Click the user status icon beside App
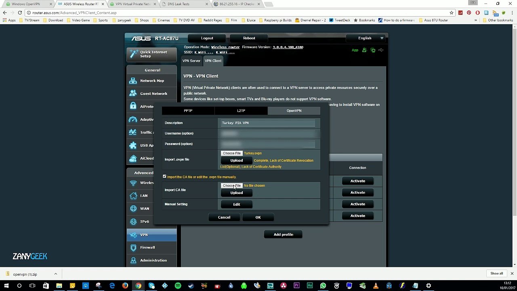Viewport: 517px width, 291px height. click(x=364, y=50)
